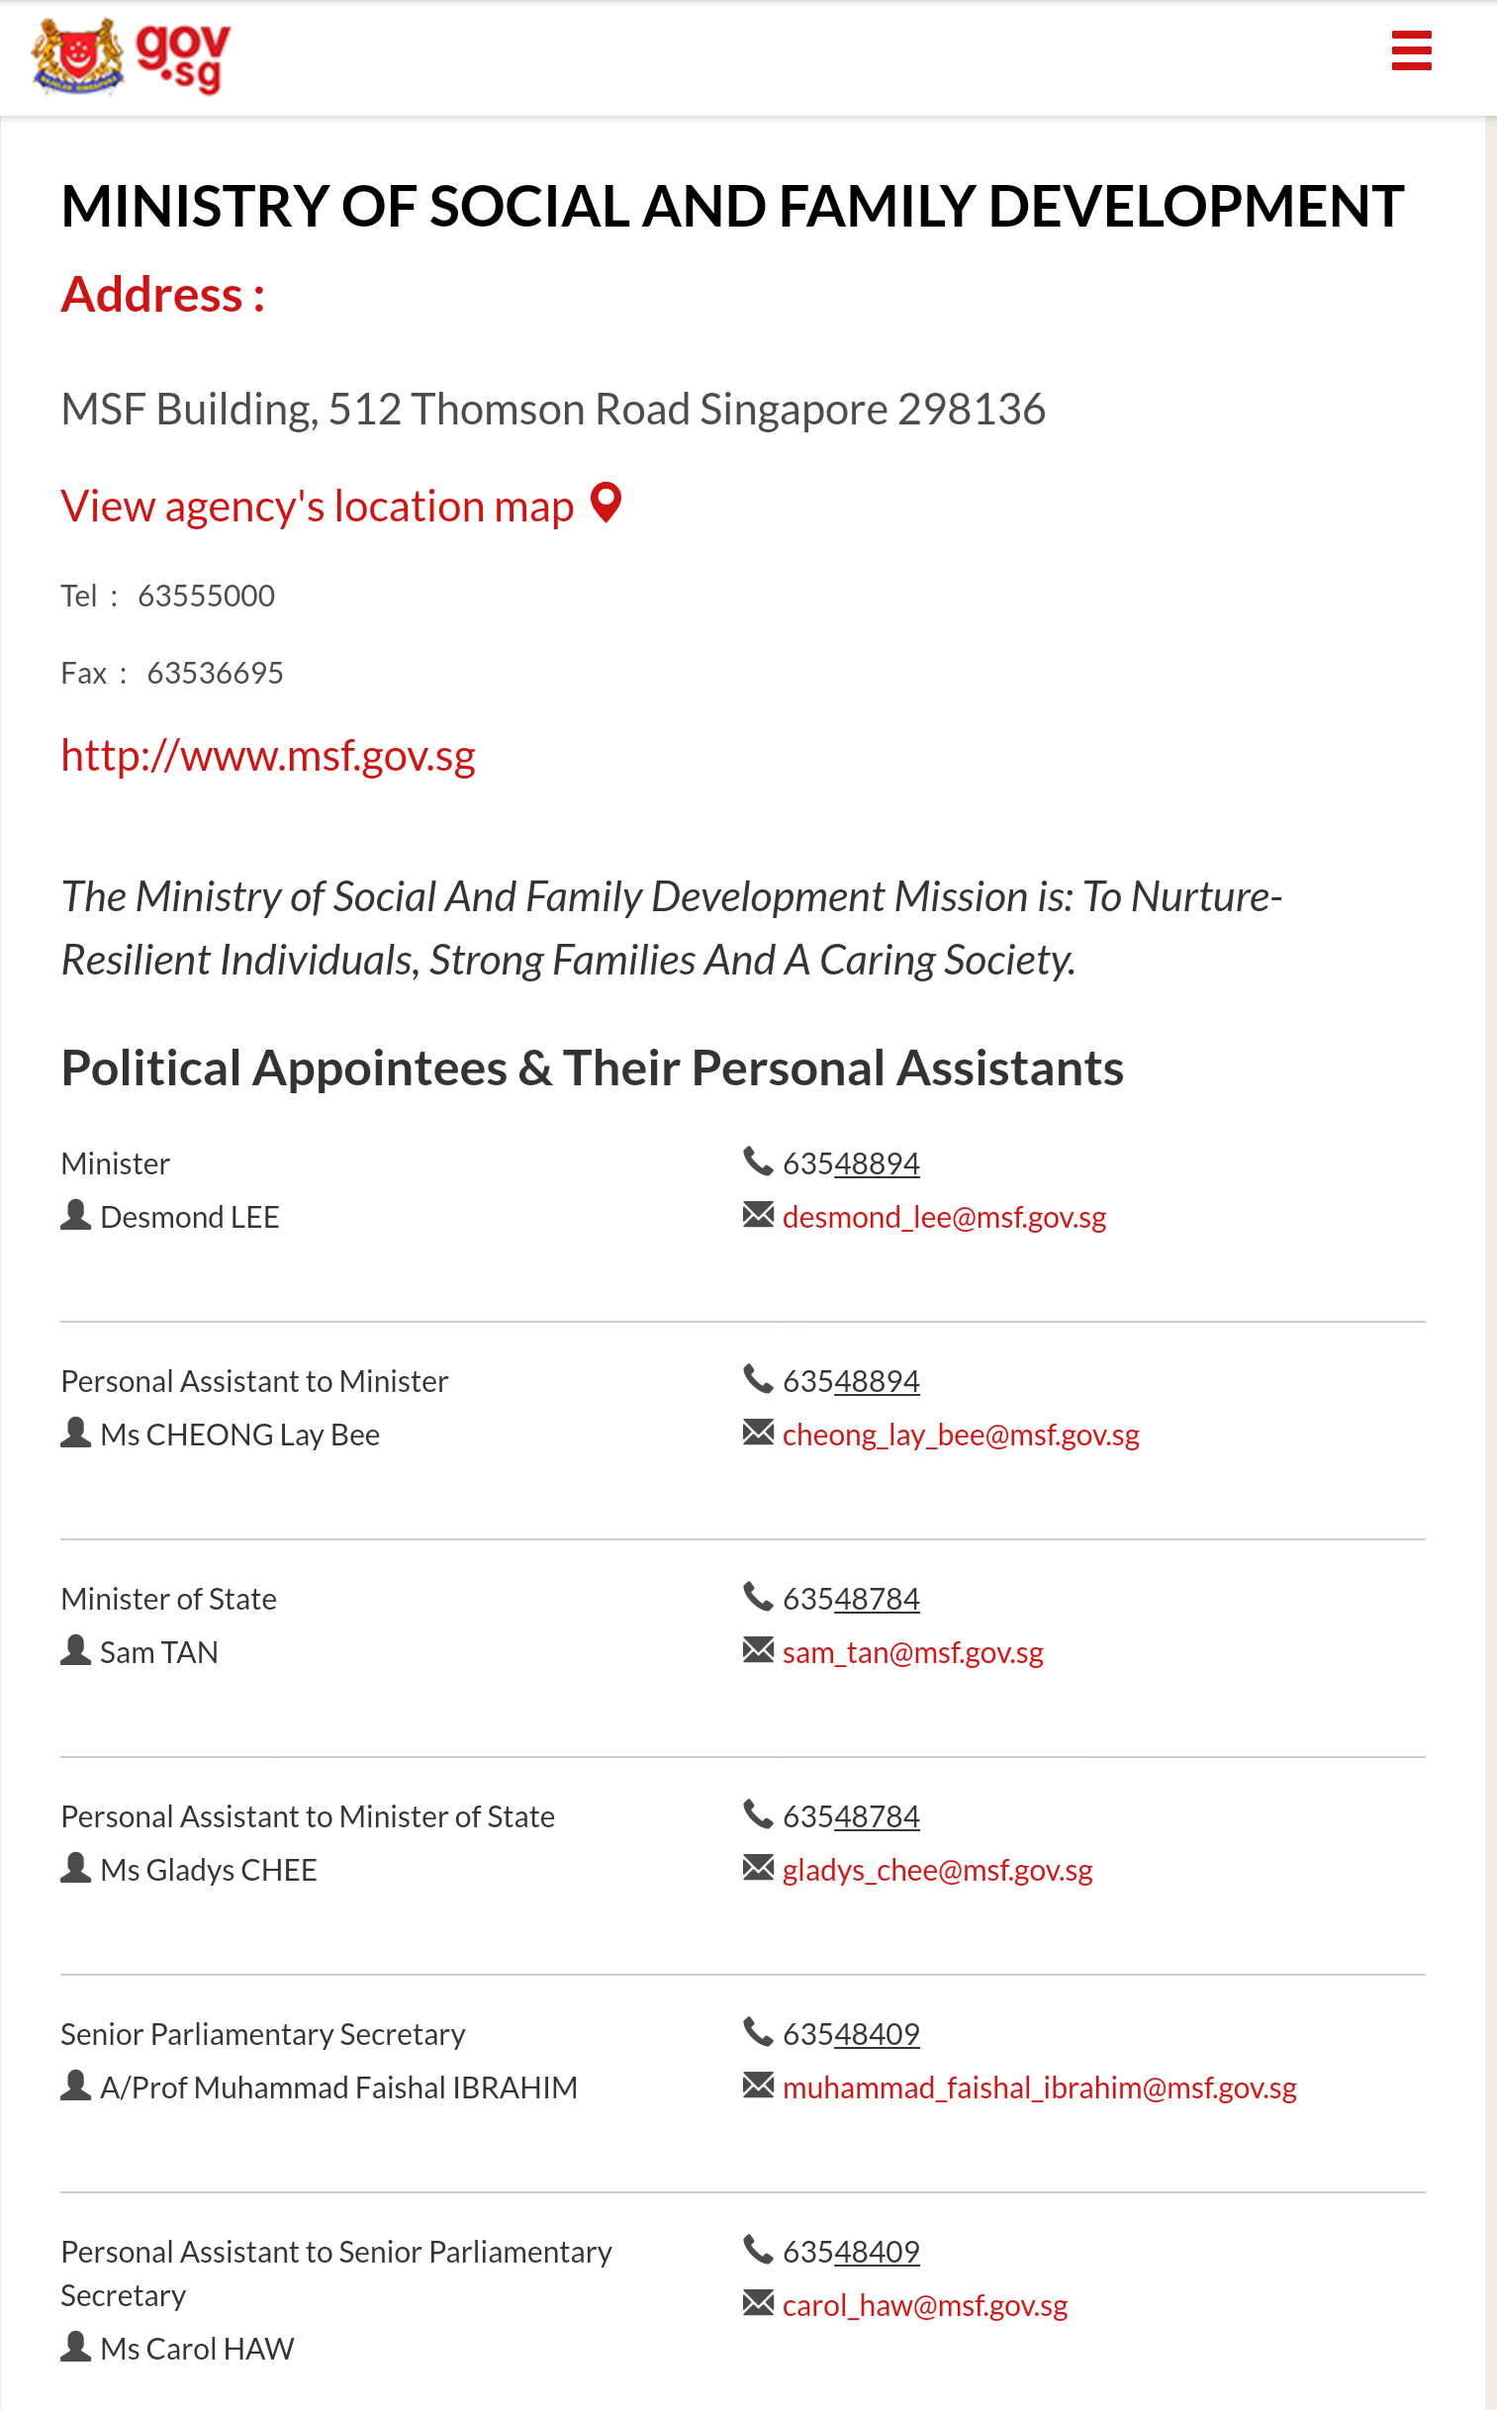
Task: Click person icon beside Sam TAN
Action: coord(75,1650)
